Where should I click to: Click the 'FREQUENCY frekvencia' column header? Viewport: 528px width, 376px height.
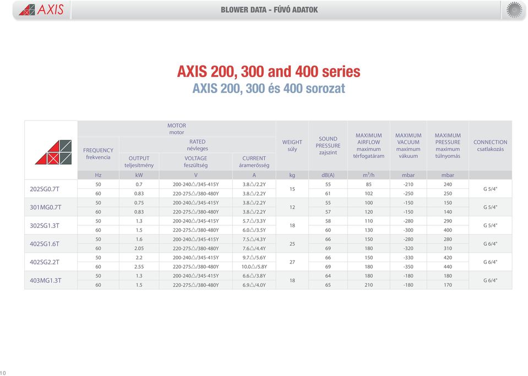pos(98,154)
